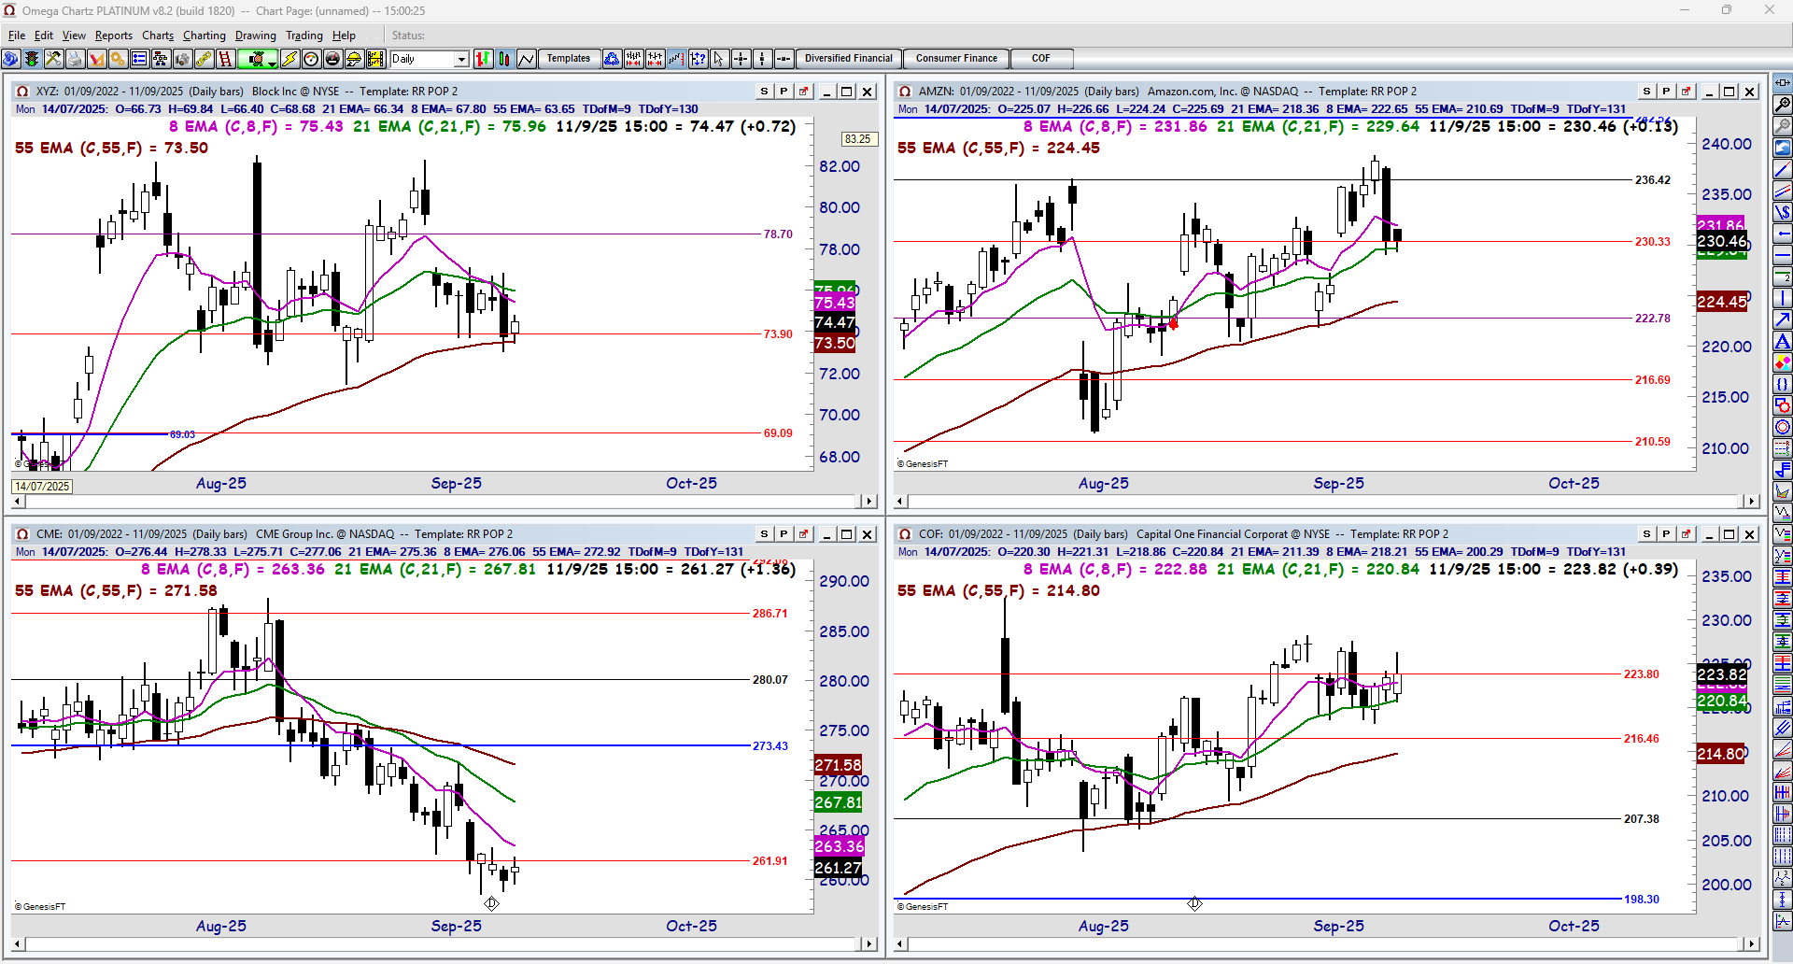Switch to candlestick chart style
This screenshot has width=1793, height=964.
[504, 59]
